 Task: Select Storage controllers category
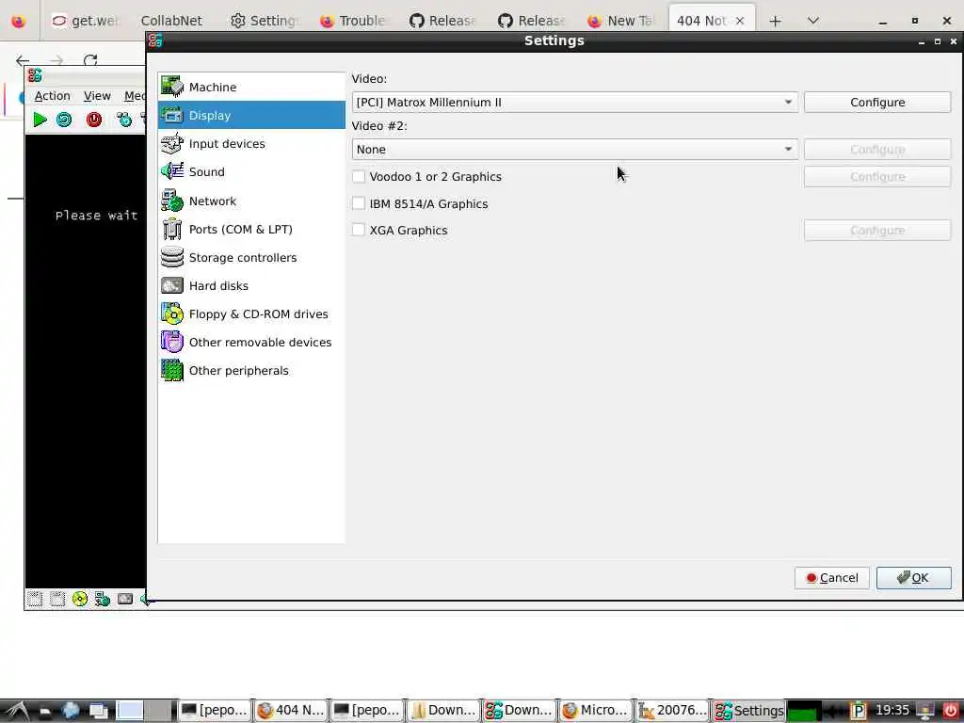tap(250, 258)
